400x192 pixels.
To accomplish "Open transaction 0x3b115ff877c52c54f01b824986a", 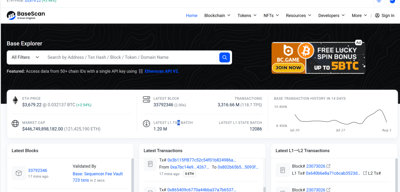I will [x=202, y=160].
